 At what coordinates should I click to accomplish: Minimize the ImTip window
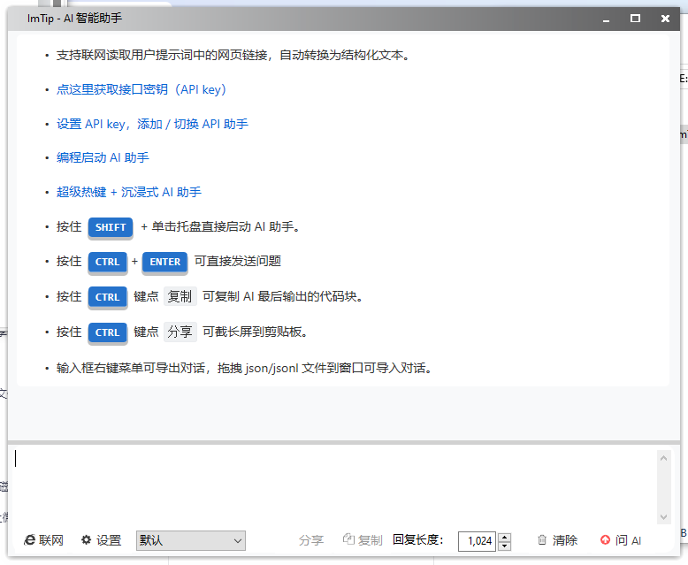click(606, 19)
